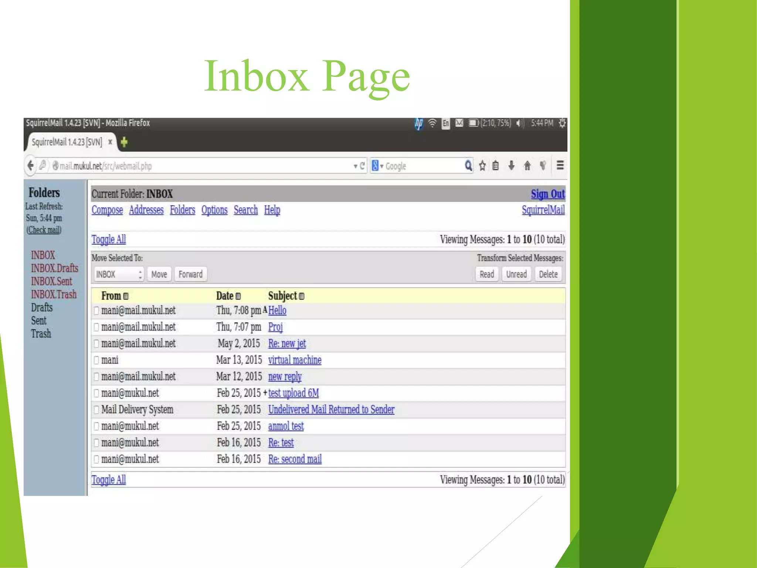This screenshot has width=757, height=568.
Task: Click the new tab plus icon
Action: click(x=124, y=142)
